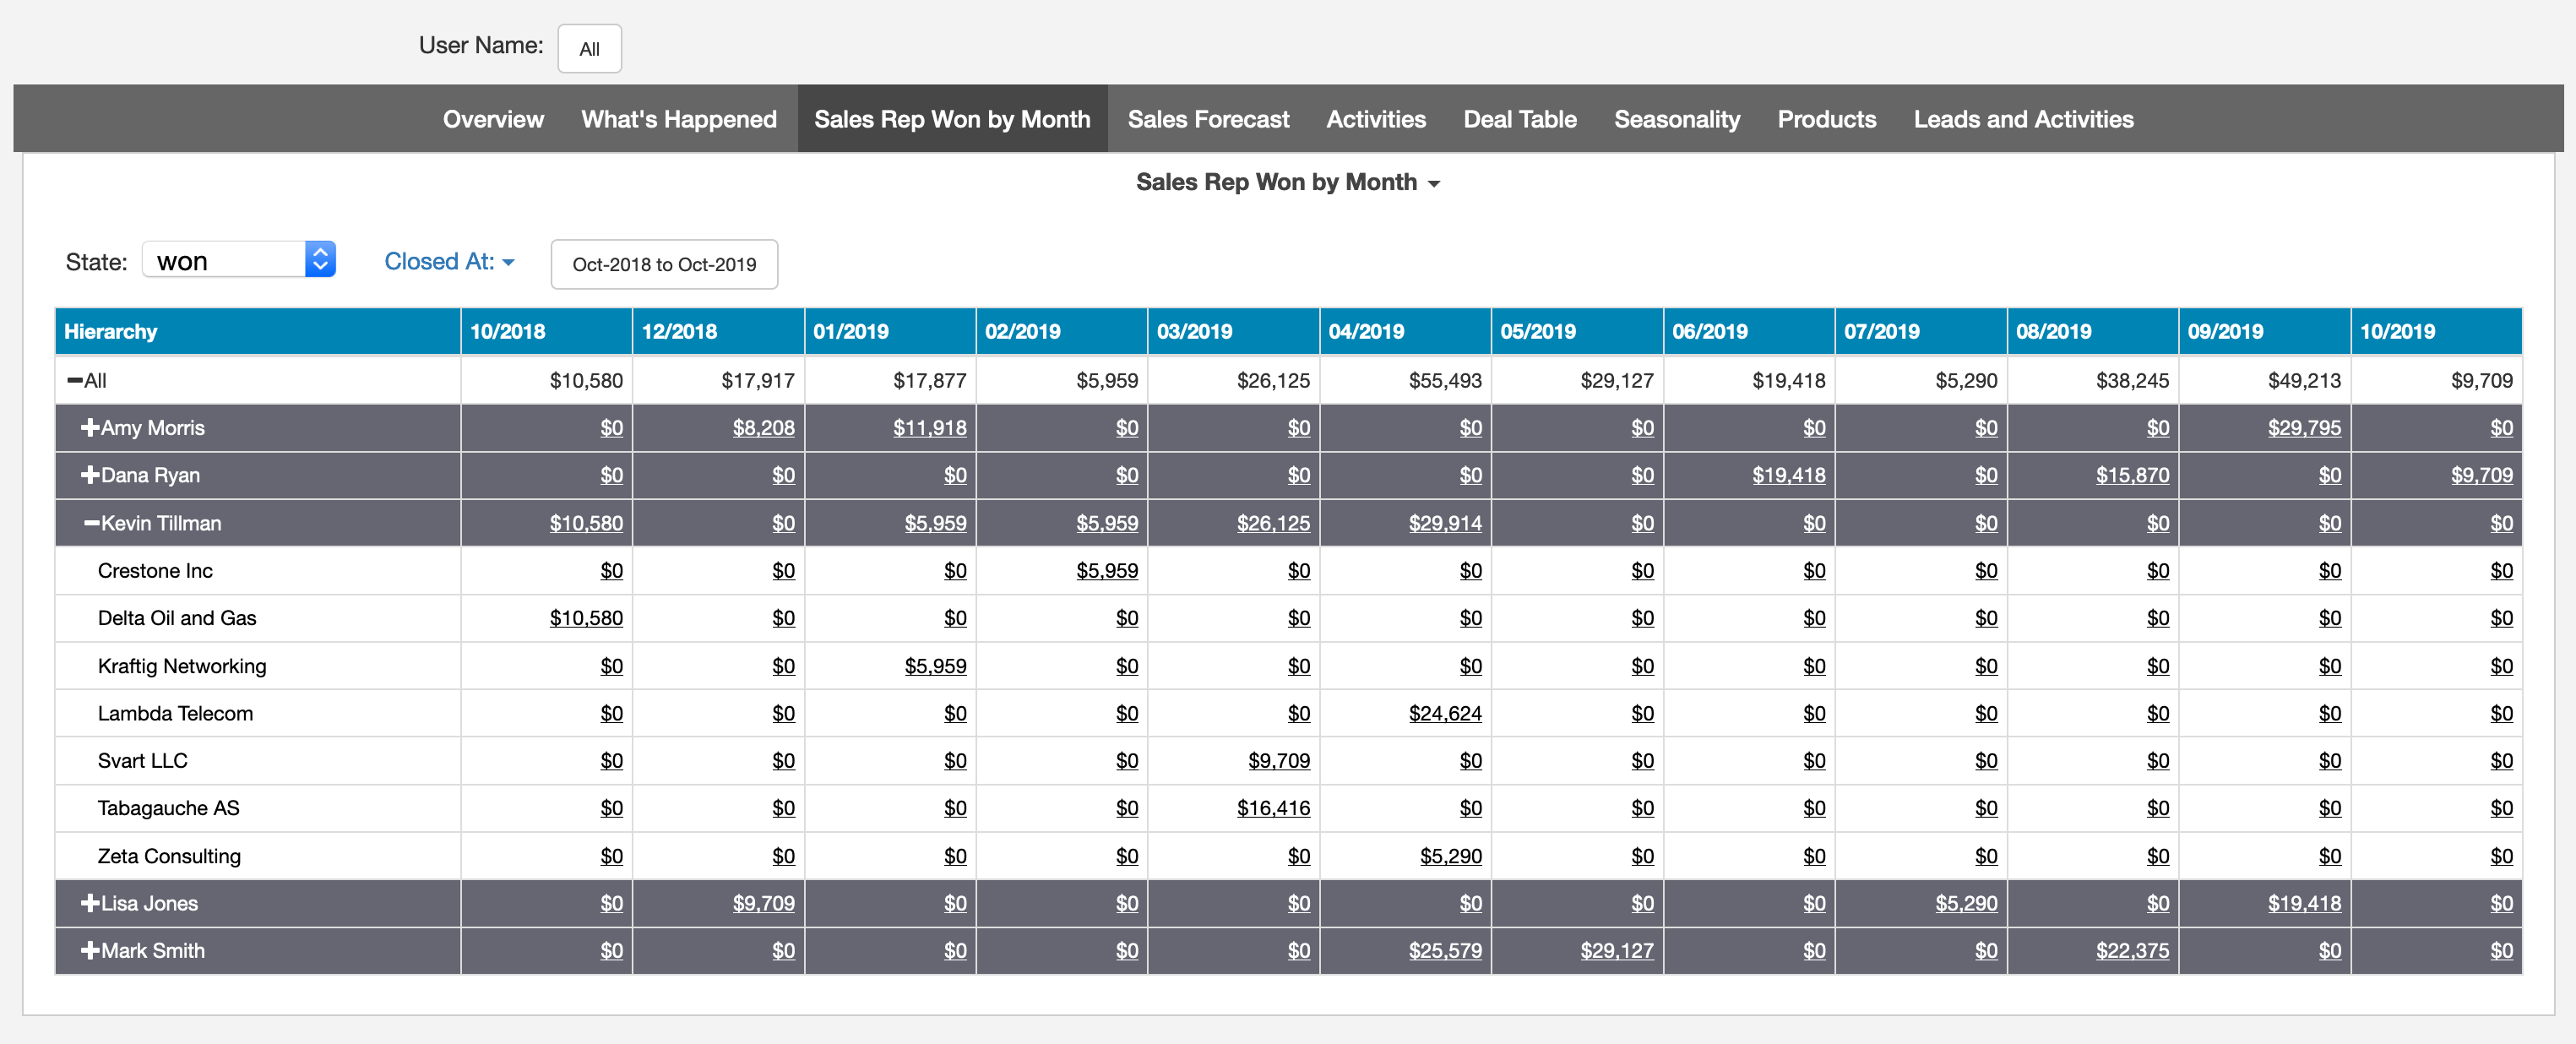Collapse the All hierarchy row
The height and width of the screenshot is (1044, 2576).
pos(74,379)
